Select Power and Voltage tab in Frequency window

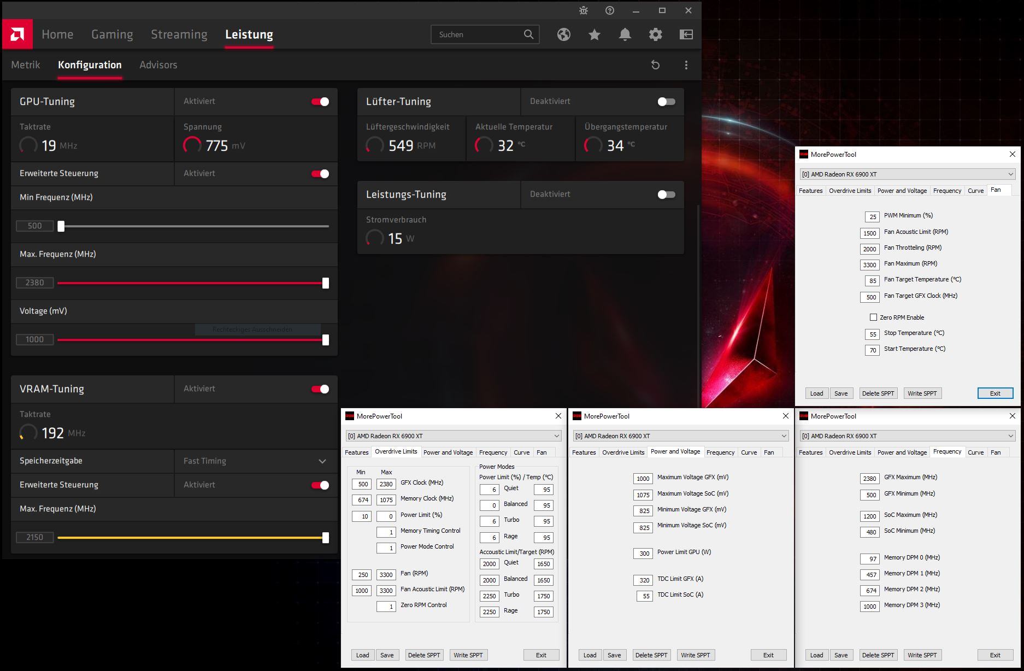point(902,452)
